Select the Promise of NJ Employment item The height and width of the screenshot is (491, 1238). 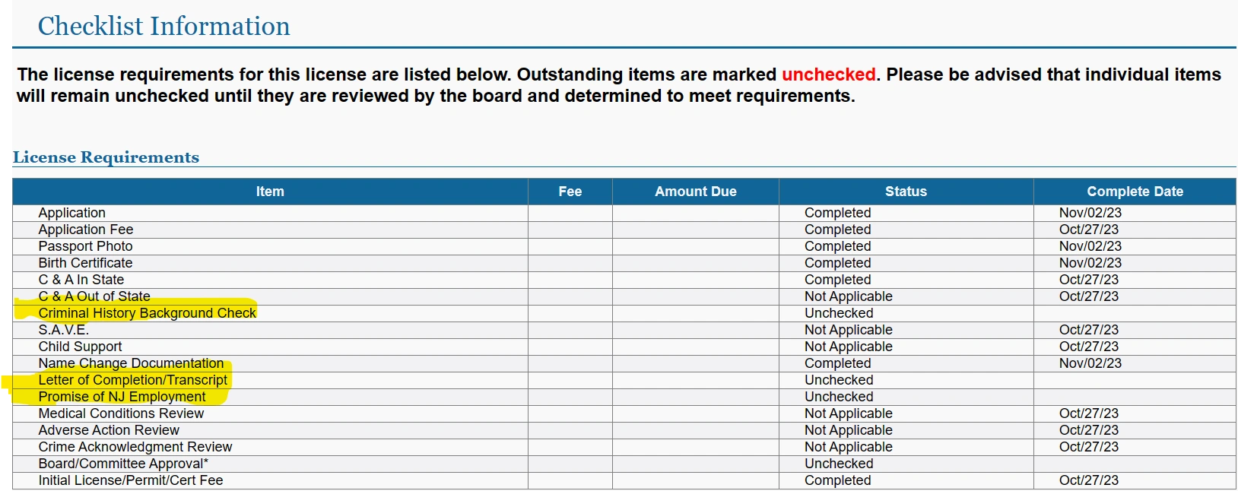tap(122, 397)
